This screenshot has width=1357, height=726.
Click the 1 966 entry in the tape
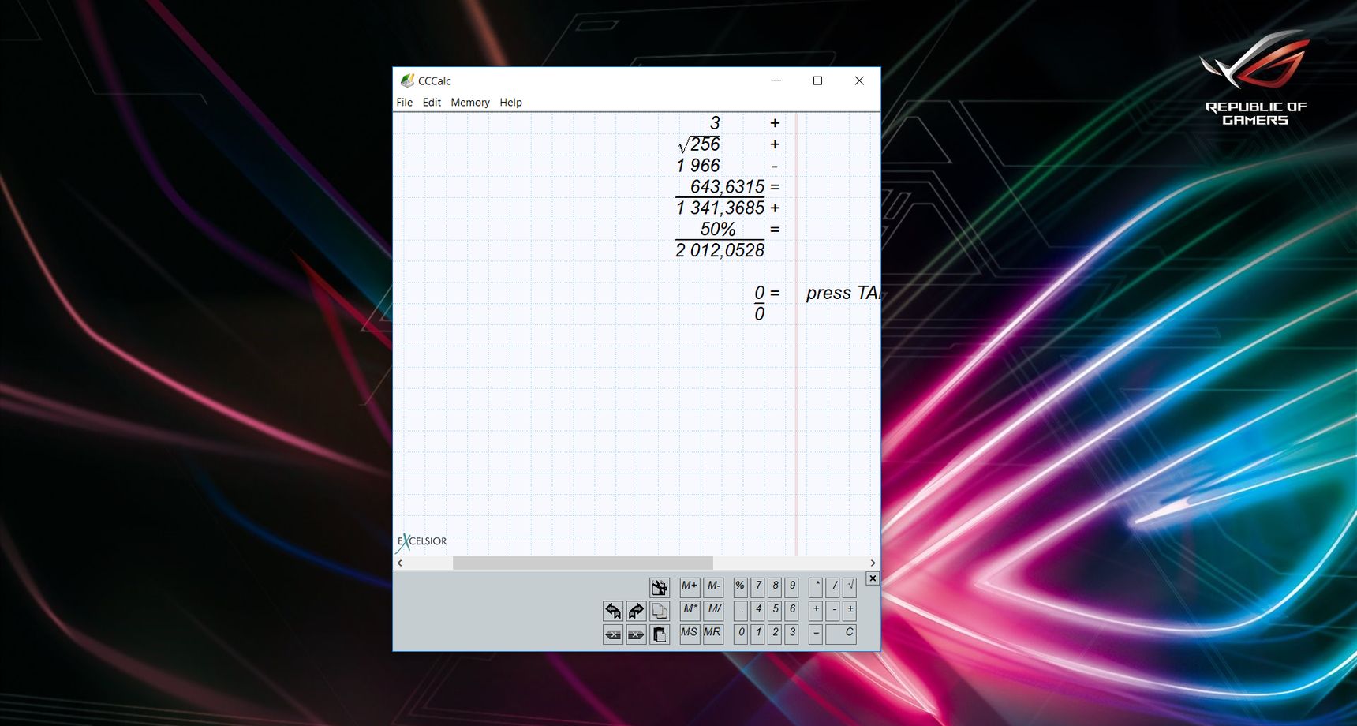click(698, 166)
